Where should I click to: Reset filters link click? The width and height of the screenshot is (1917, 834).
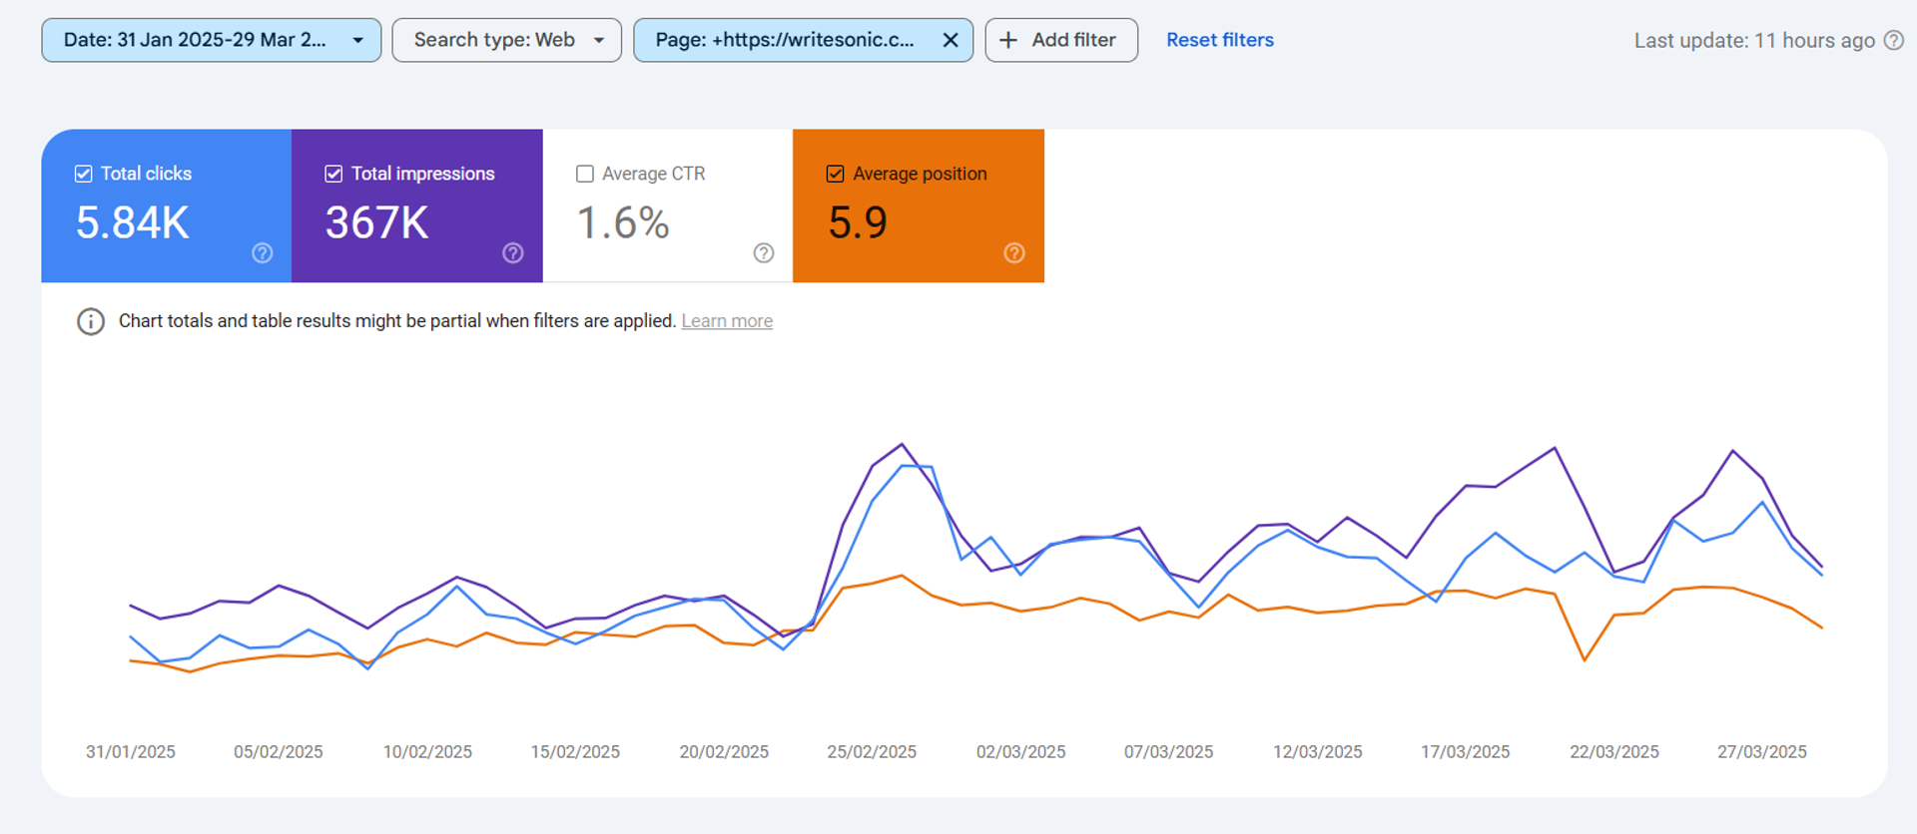(1220, 40)
